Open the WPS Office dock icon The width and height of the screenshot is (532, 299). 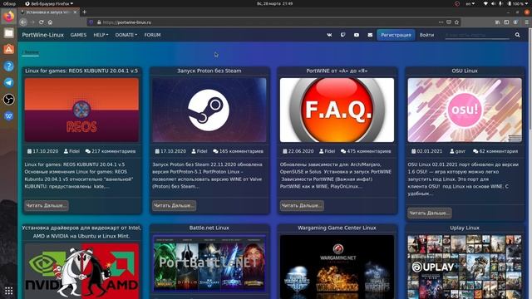(x=9, y=116)
